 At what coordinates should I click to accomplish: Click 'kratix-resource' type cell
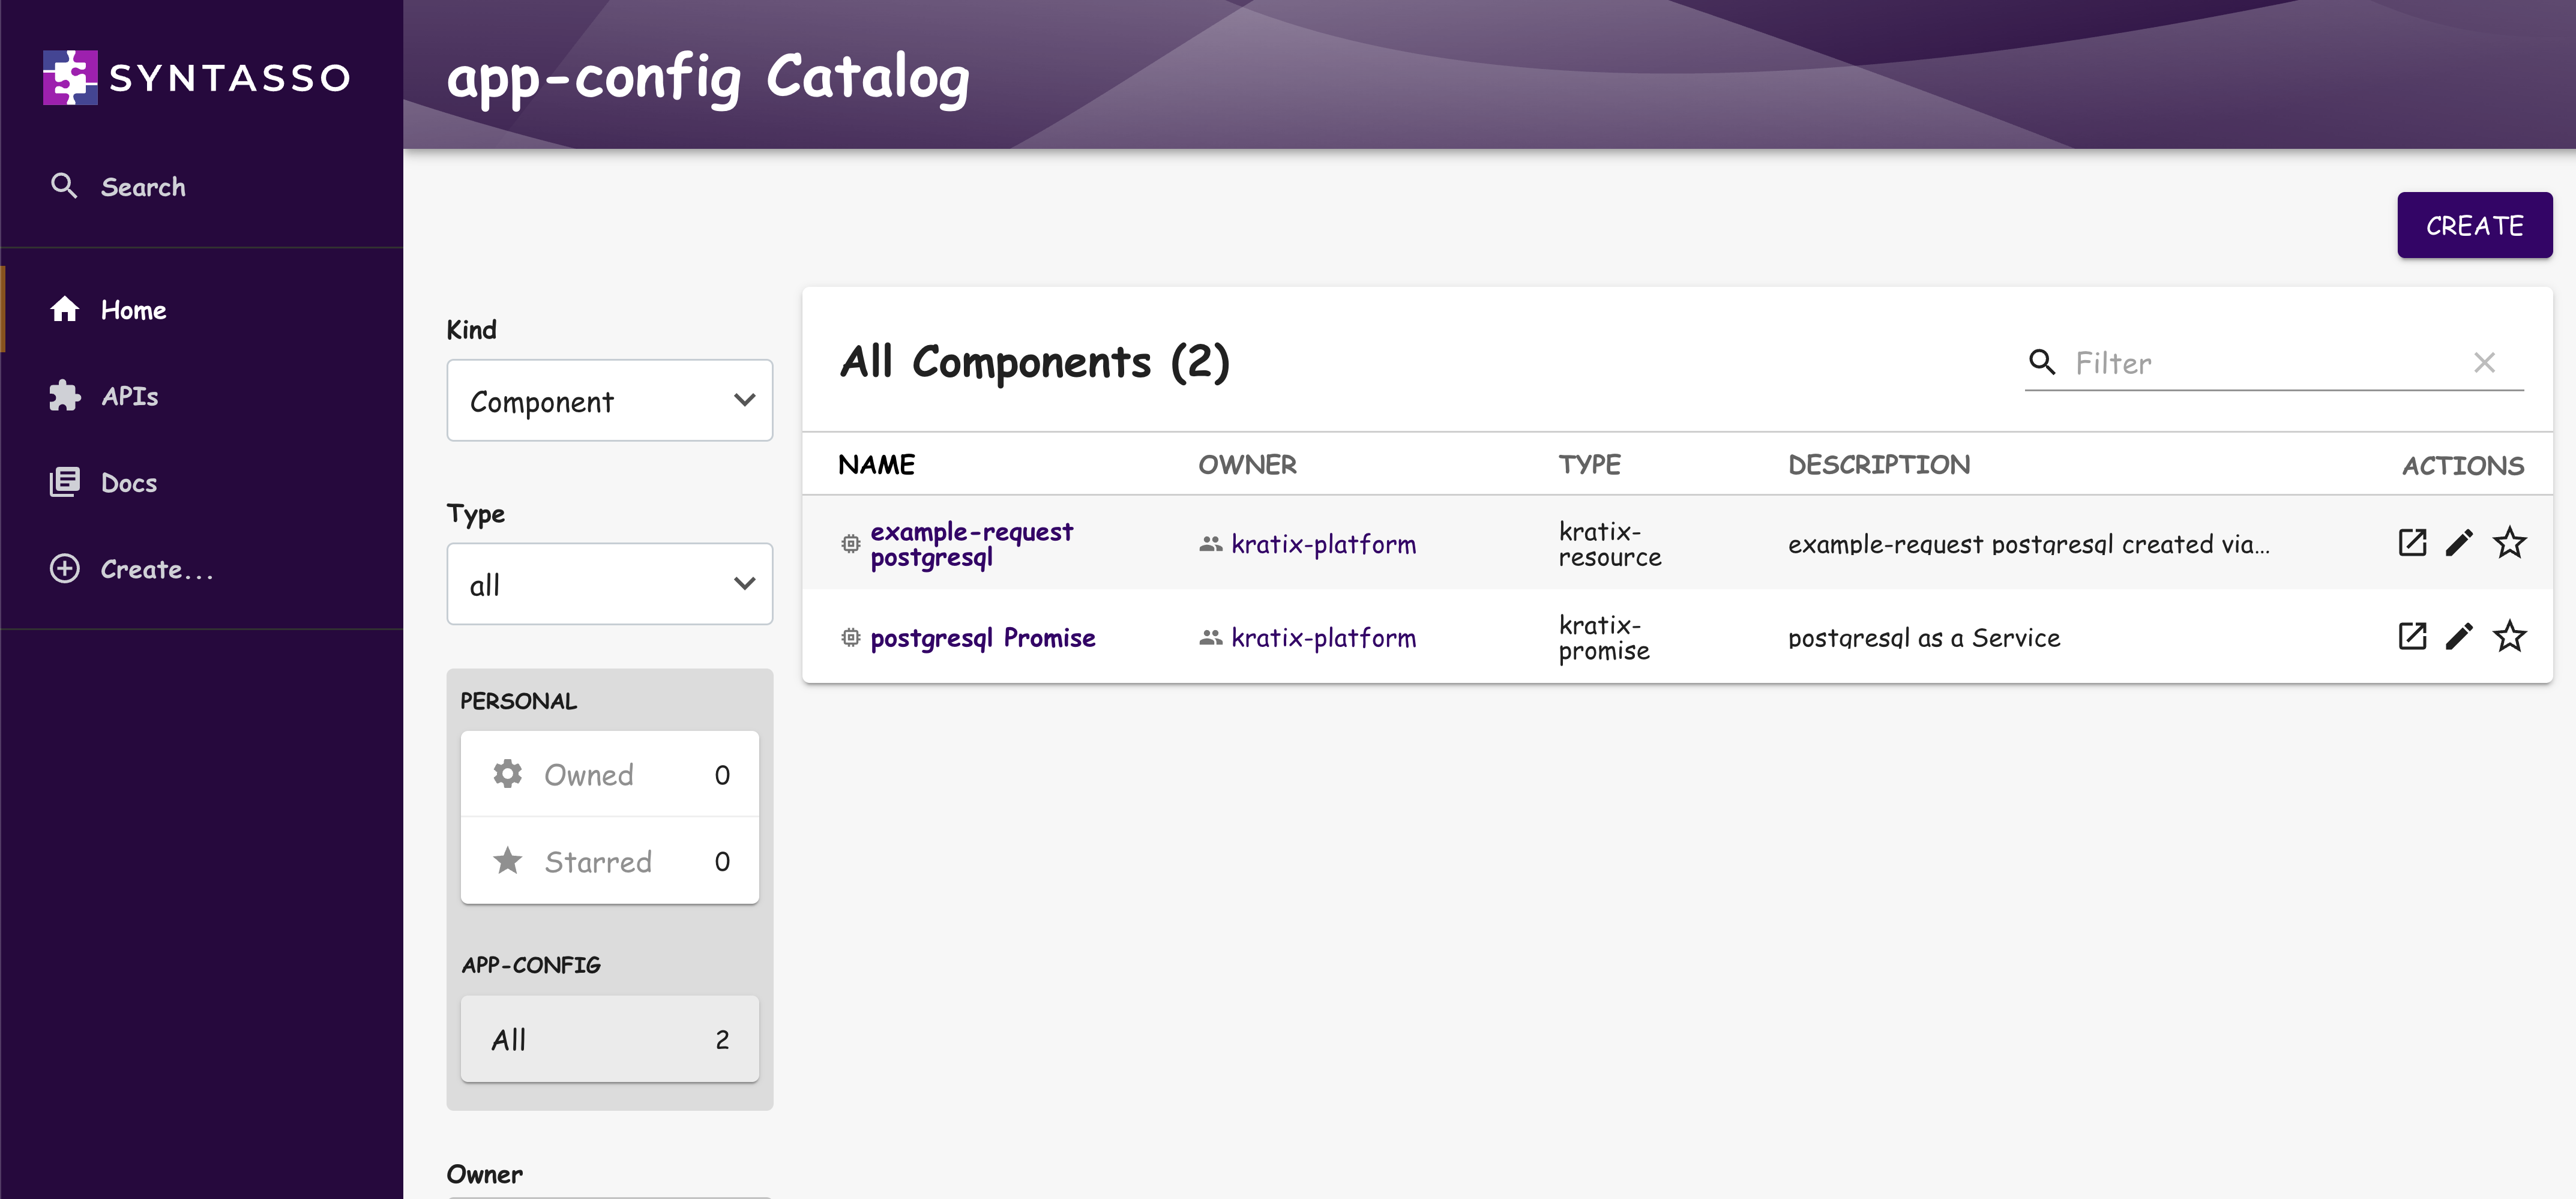(x=1610, y=544)
